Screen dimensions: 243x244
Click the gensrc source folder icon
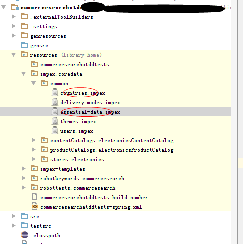pyautogui.click(x=25, y=45)
